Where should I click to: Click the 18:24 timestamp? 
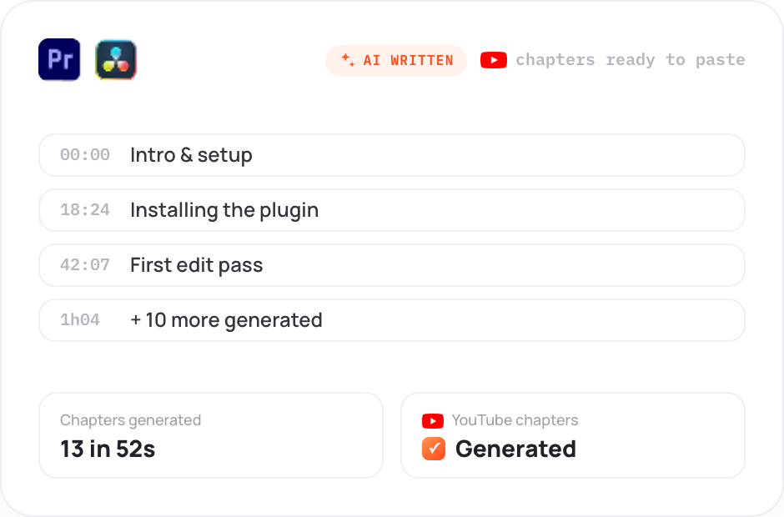tap(85, 210)
